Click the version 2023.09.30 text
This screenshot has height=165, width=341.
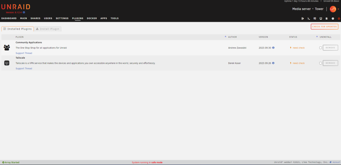click(265, 48)
